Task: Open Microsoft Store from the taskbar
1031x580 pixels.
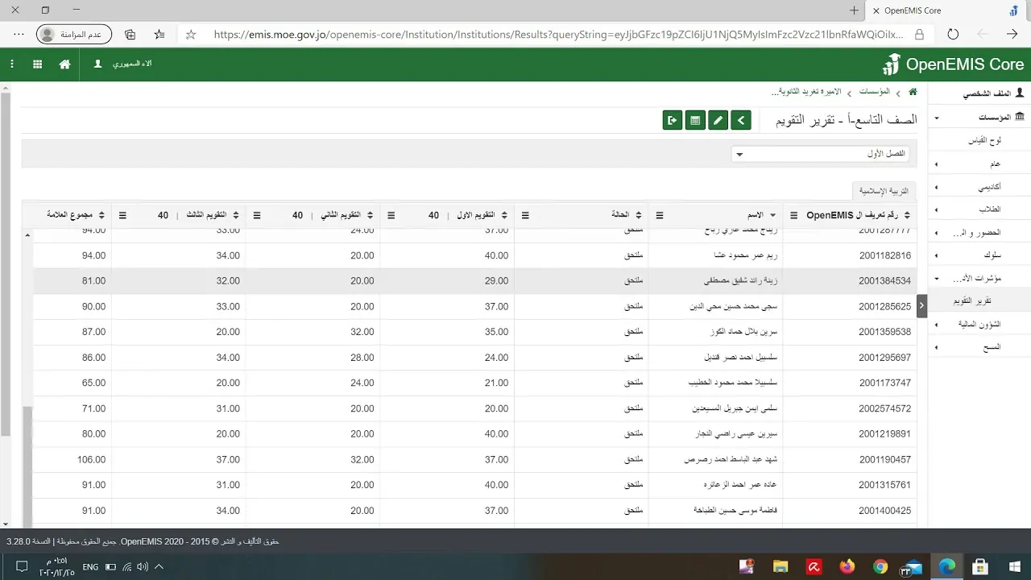Action: [979, 566]
